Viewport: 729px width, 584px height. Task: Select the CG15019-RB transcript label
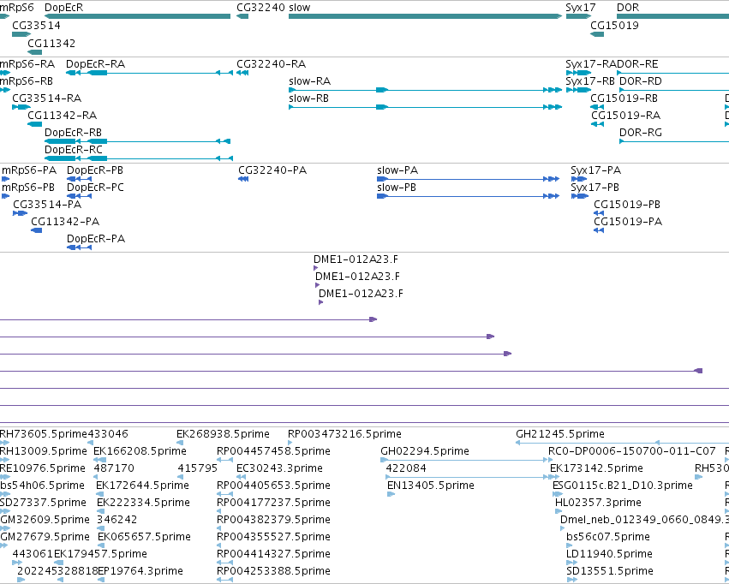[624, 98]
